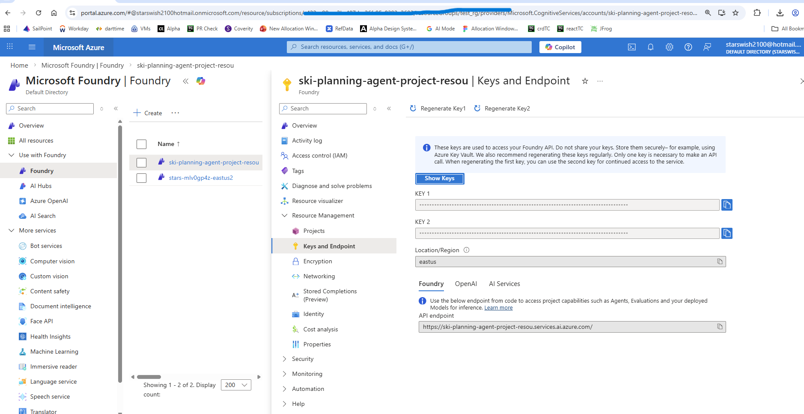Collapse the Use with Foundry group

[12, 155]
